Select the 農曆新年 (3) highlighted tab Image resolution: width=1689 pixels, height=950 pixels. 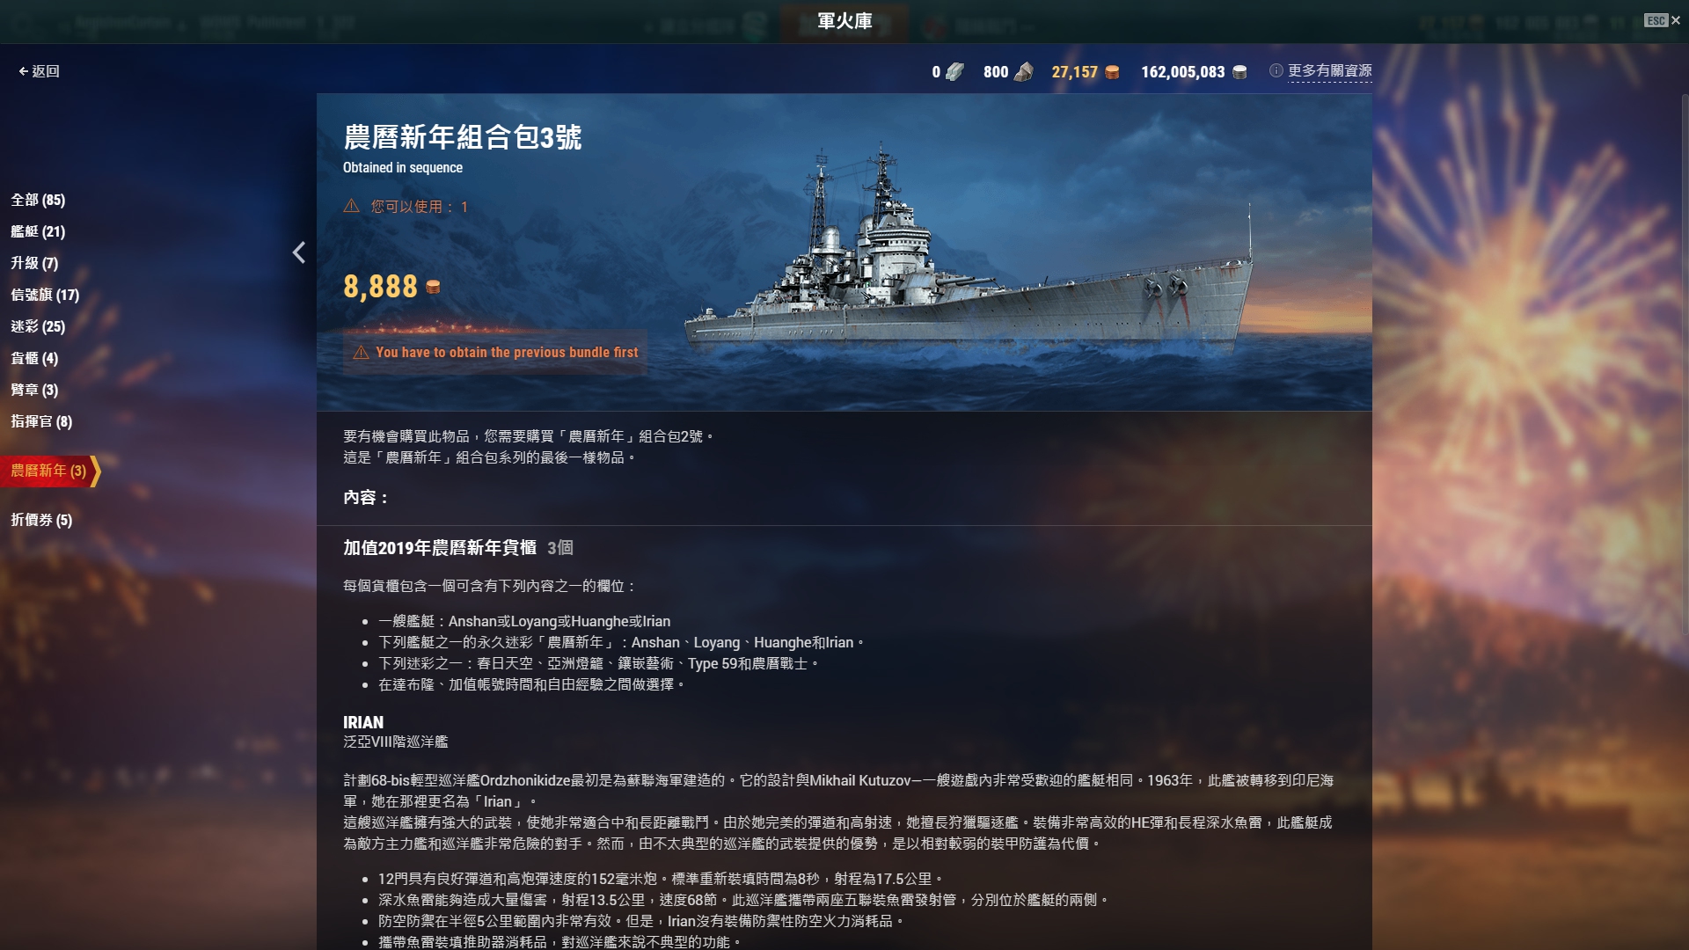[49, 471]
